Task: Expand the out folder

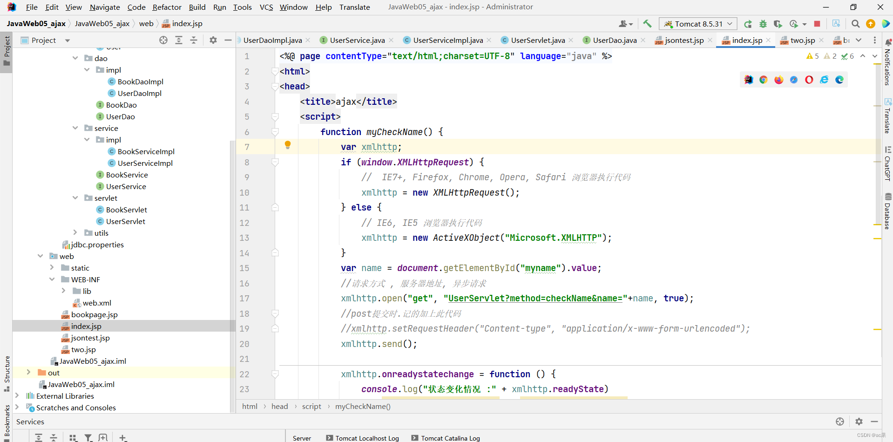Action: pos(29,372)
